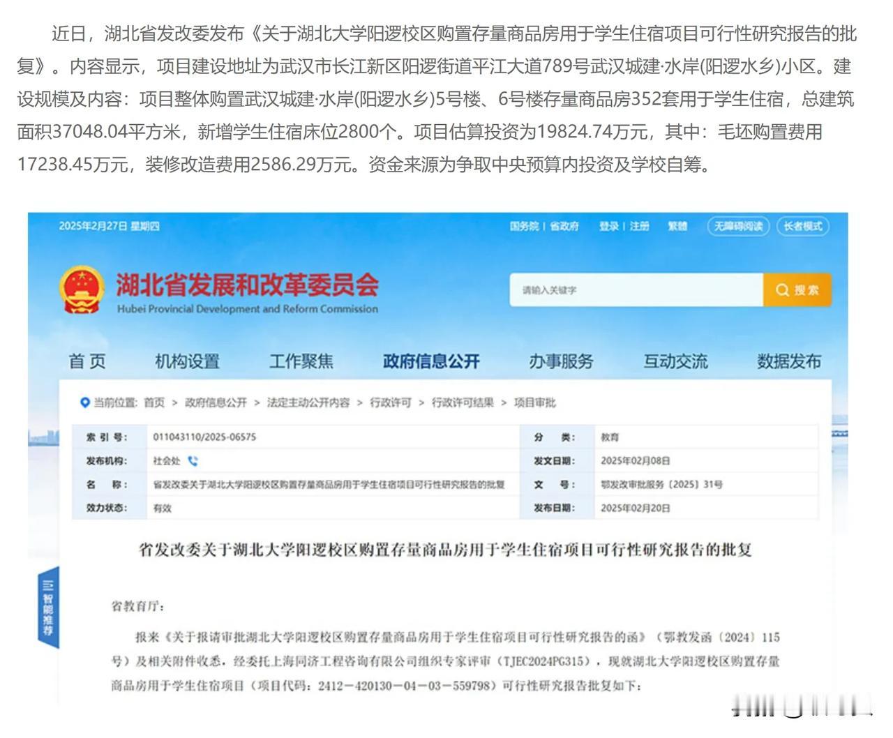Click 法定主动公开内容 breadcrumb link
The width and height of the screenshot is (893, 738).
tap(308, 402)
